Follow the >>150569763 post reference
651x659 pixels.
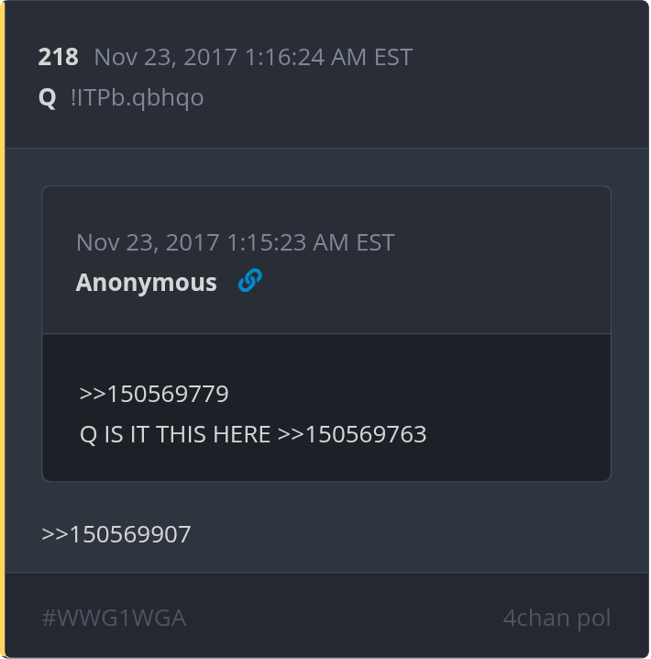point(352,434)
